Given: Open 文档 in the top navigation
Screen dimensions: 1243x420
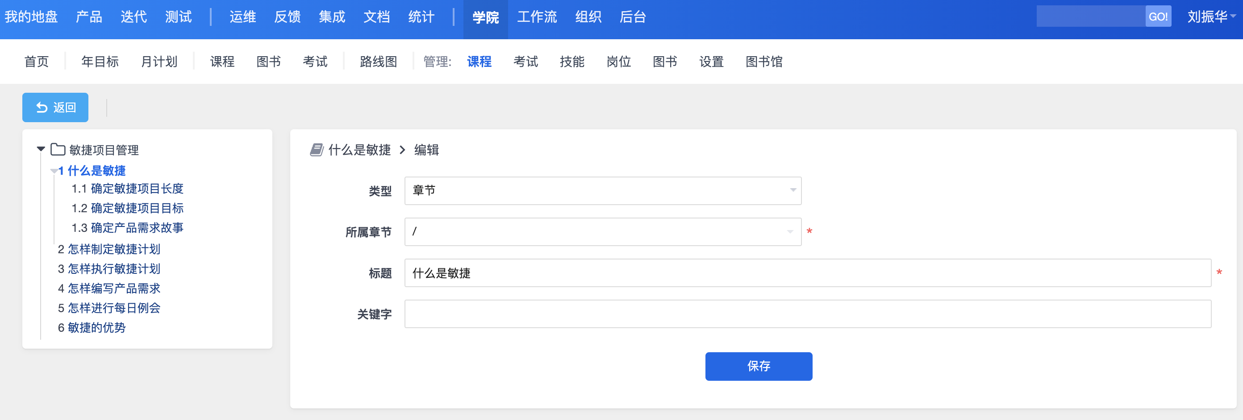Looking at the screenshot, I should coord(377,17).
